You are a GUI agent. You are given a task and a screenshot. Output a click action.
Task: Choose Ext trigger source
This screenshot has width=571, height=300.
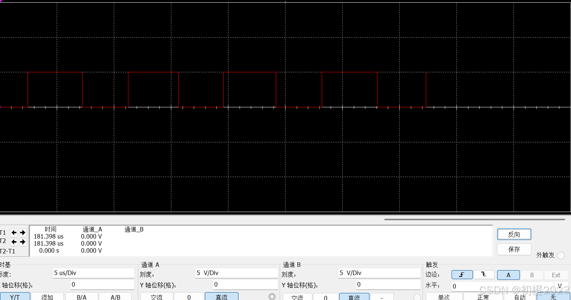tap(556, 275)
